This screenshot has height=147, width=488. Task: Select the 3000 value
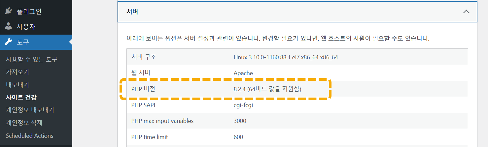point(240,121)
